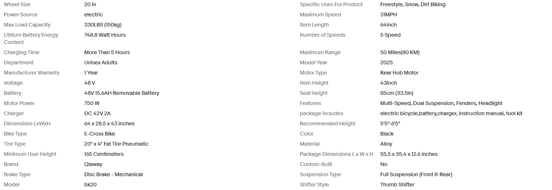
Task: Click the "Rear Hub Motor" value
Action: 399,73
